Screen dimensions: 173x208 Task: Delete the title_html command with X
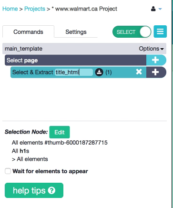[139, 72]
